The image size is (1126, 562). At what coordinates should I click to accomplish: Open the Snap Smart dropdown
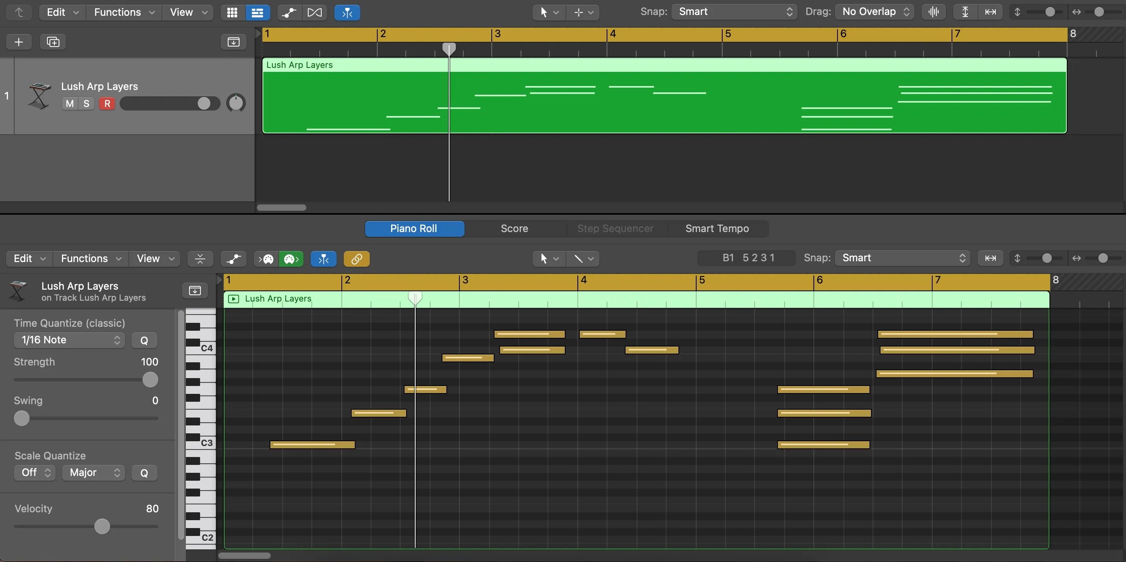(x=733, y=12)
